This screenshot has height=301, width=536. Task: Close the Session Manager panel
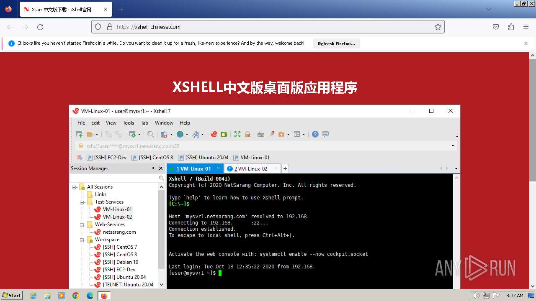pos(161,168)
